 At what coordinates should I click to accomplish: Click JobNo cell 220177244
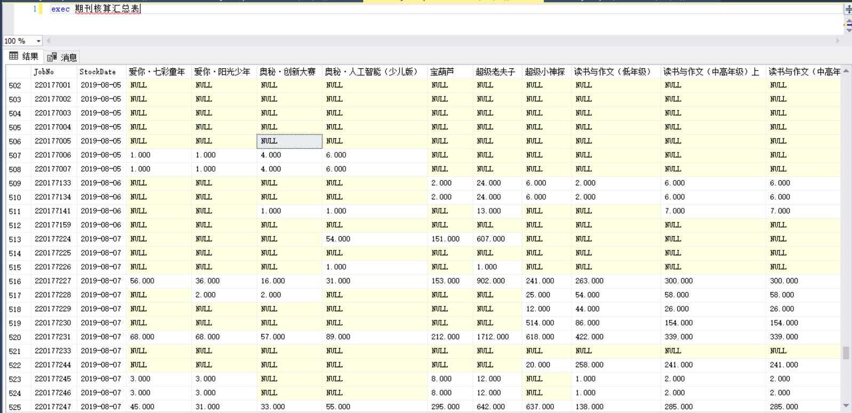click(53, 365)
